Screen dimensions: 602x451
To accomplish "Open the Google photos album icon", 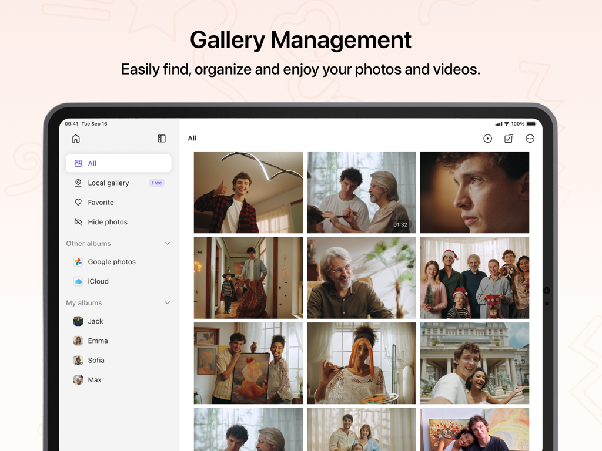I will (78, 262).
